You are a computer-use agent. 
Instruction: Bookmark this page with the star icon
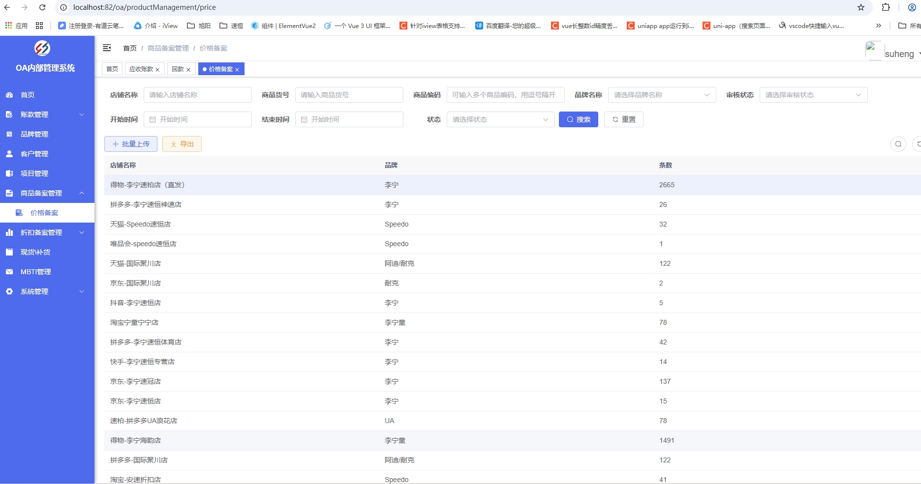click(860, 7)
